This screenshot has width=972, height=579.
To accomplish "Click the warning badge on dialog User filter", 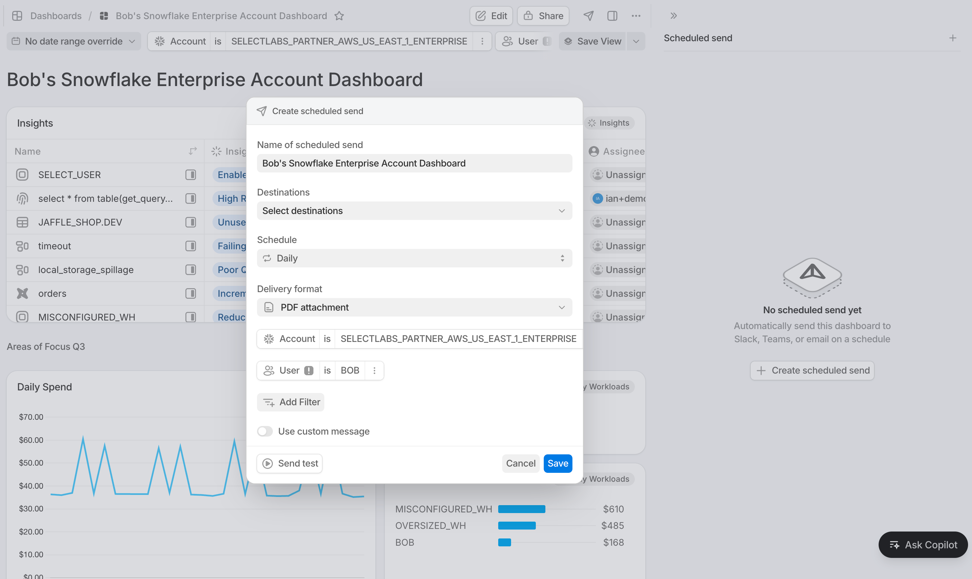I will coord(309,370).
